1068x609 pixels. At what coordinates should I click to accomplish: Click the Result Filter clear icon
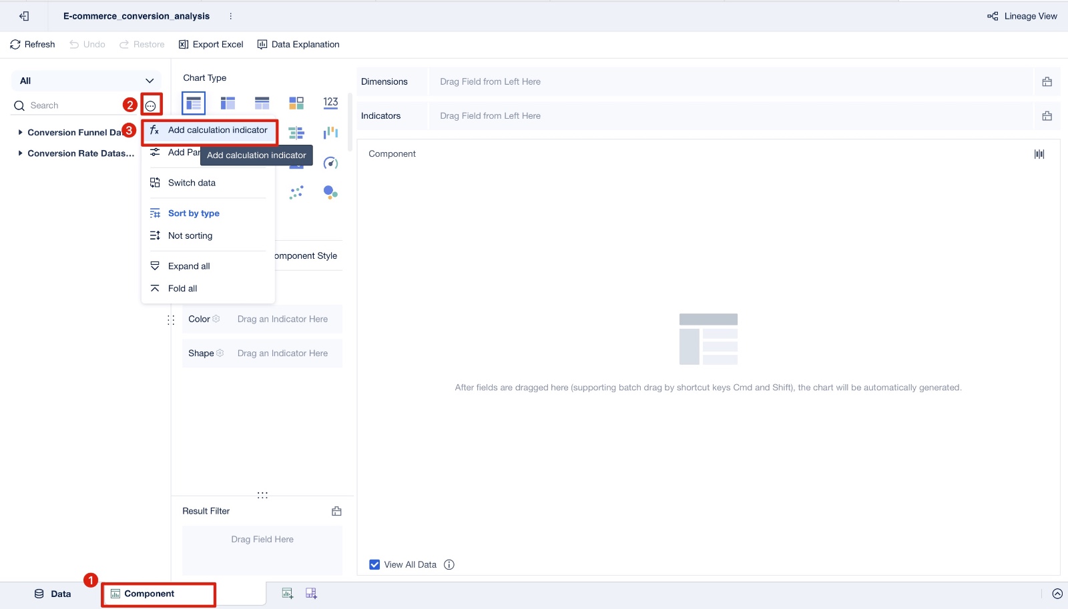pyautogui.click(x=336, y=511)
